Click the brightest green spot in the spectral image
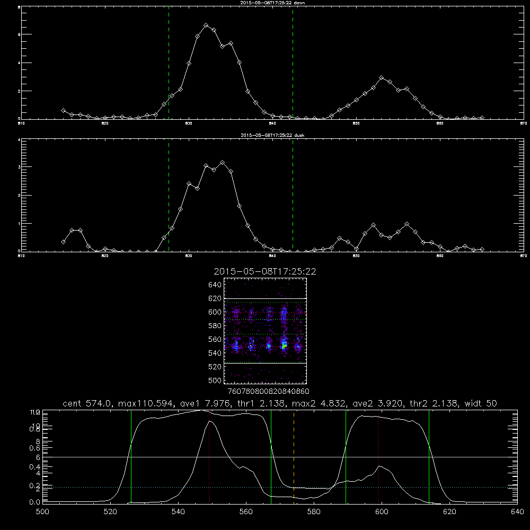 click(284, 346)
